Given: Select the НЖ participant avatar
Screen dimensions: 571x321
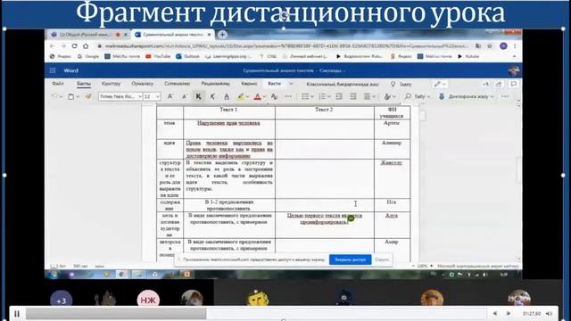Looking at the screenshot, I should [148, 299].
